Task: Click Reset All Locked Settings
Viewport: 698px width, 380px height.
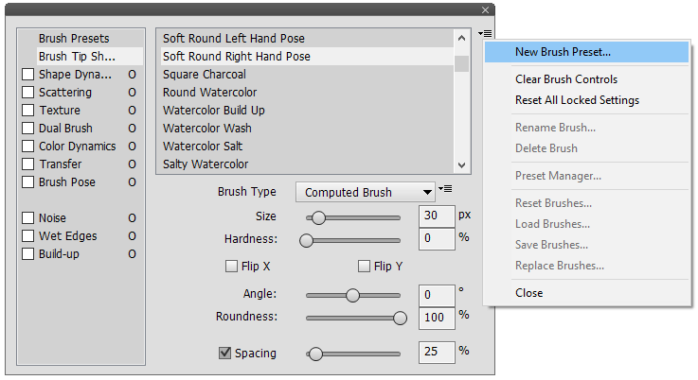Action: pos(577,100)
